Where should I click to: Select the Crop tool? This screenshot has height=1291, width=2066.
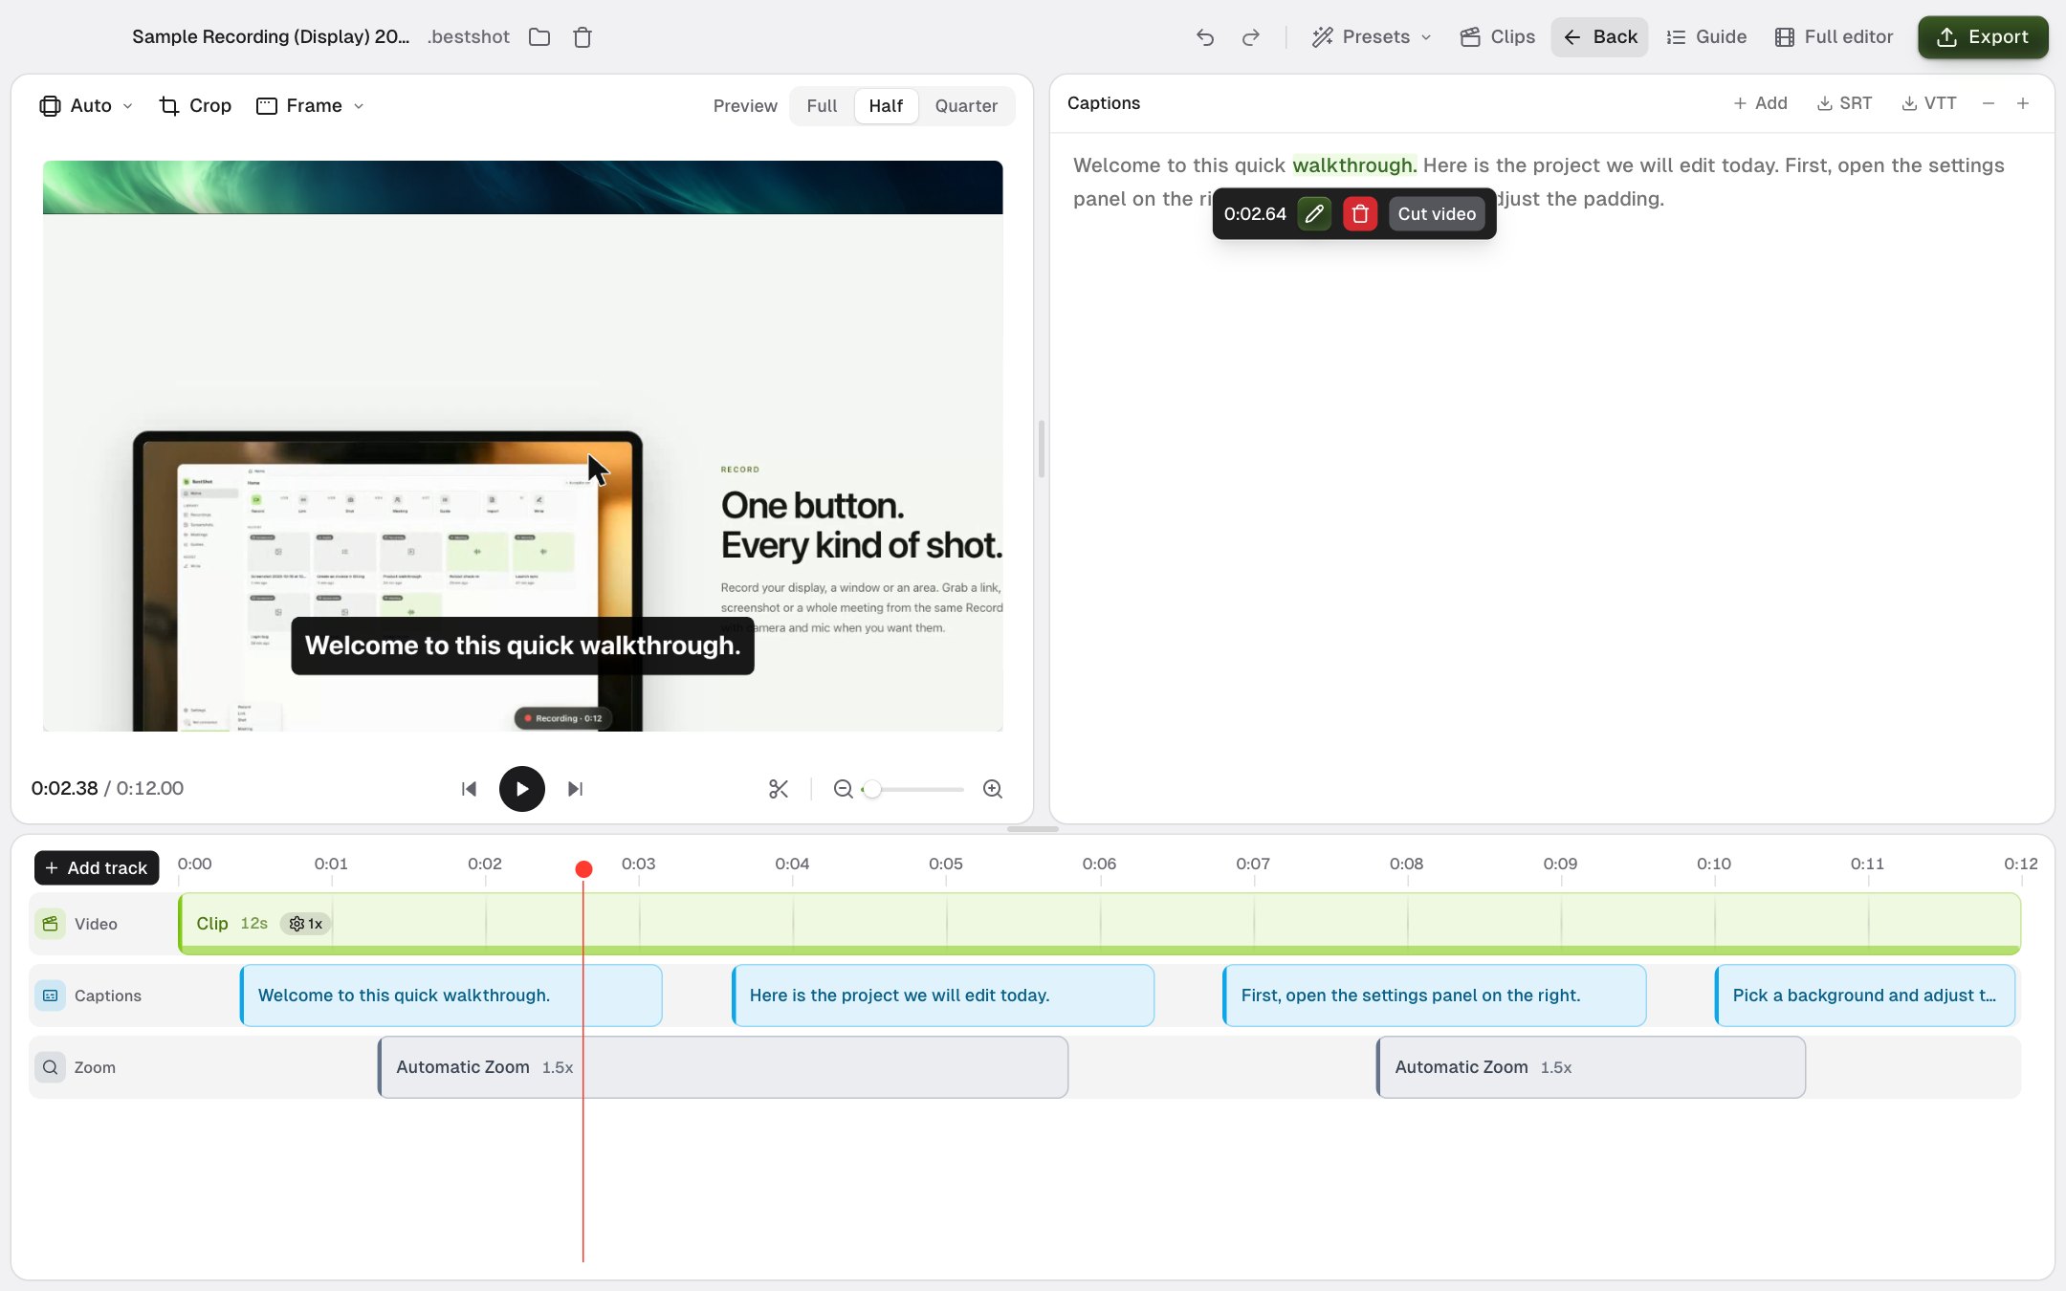(195, 105)
